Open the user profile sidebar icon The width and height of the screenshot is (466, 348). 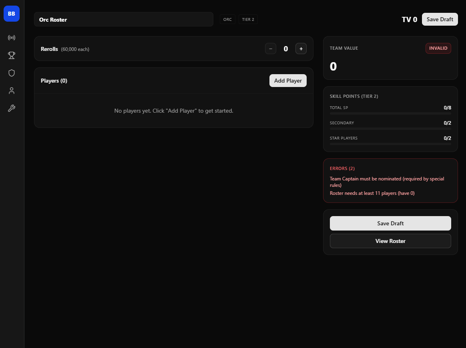[12, 91]
